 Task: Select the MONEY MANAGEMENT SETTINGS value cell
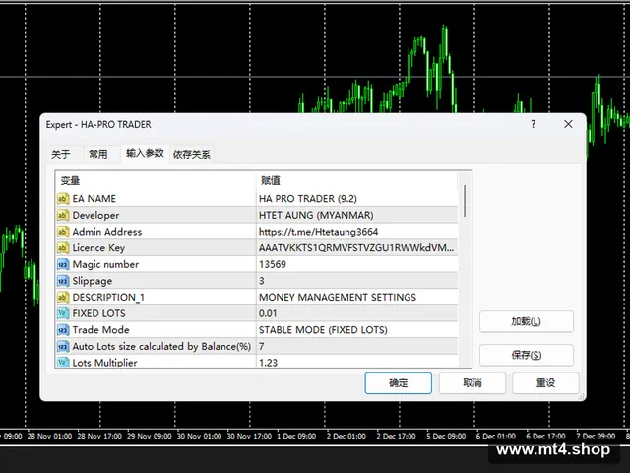tap(357, 298)
